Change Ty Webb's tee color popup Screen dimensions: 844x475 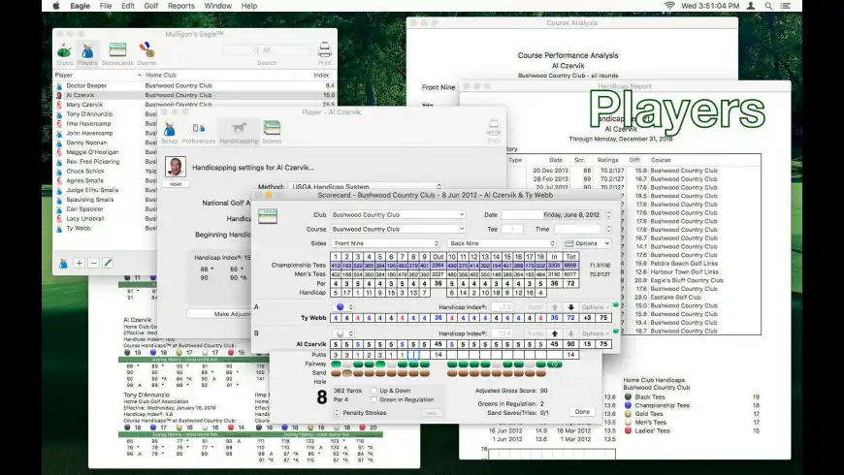(x=344, y=307)
